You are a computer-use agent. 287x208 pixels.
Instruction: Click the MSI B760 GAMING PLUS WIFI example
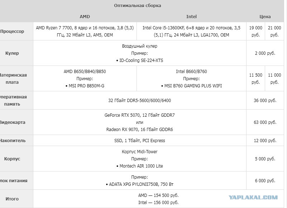click(191, 86)
